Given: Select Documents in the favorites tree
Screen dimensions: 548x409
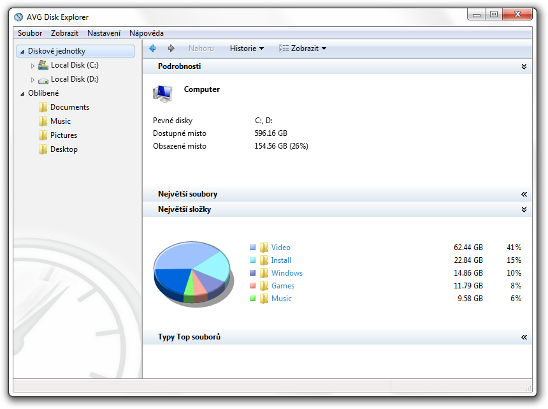Looking at the screenshot, I should click(69, 107).
